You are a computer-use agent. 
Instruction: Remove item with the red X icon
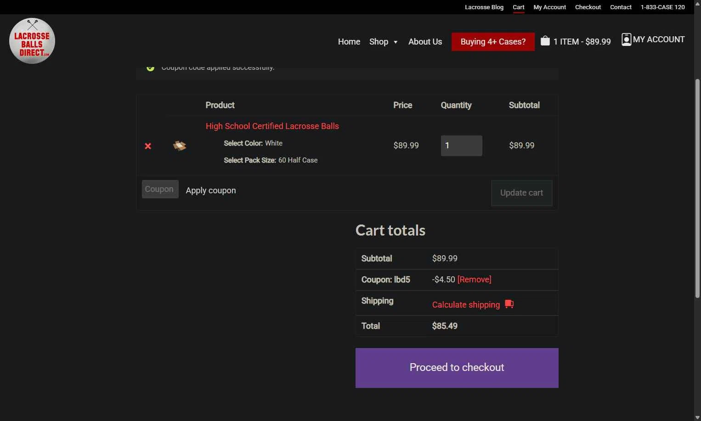pos(148,146)
